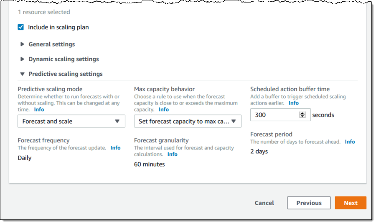Viewport: 376px width, 224px height.
Task: Click the buffer time stepper arrows
Action: [x=302, y=115]
